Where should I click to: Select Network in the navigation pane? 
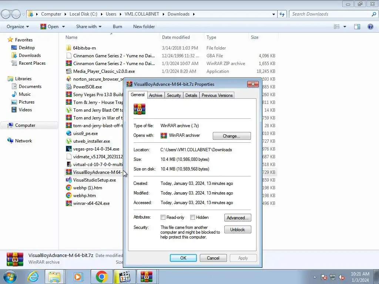(x=23, y=141)
